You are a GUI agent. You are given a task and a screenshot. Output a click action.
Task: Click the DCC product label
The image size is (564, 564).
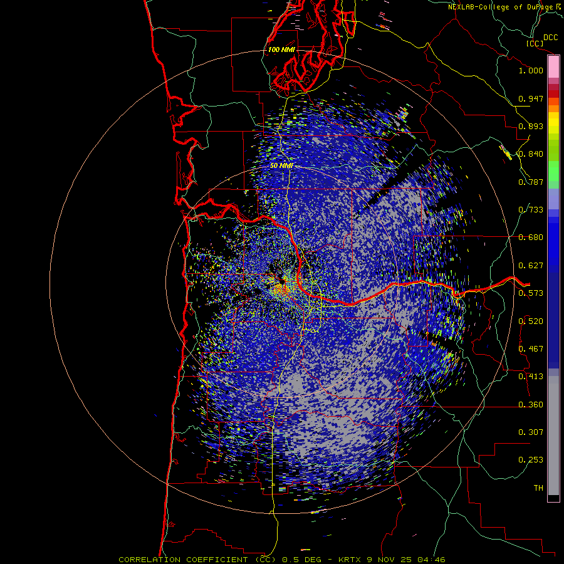[550, 38]
